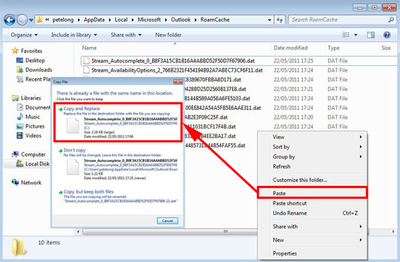This screenshot has width=400, height=262.
Task: Click Microsoft in address bar breadcrumb
Action: coord(149,20)
